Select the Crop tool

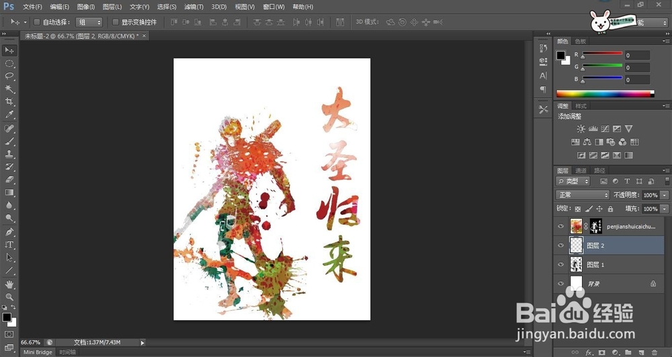click(9, 102)
